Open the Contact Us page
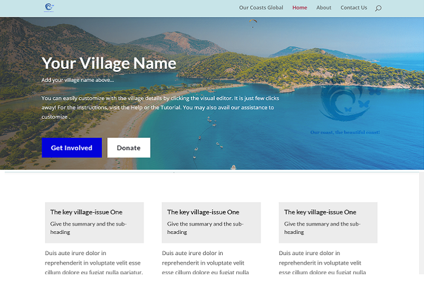424x281 pixels. tap(354, 8)
